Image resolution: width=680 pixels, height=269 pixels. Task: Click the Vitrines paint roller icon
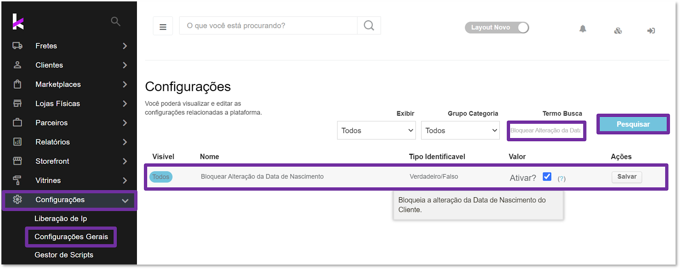click(x=17, y=180)
